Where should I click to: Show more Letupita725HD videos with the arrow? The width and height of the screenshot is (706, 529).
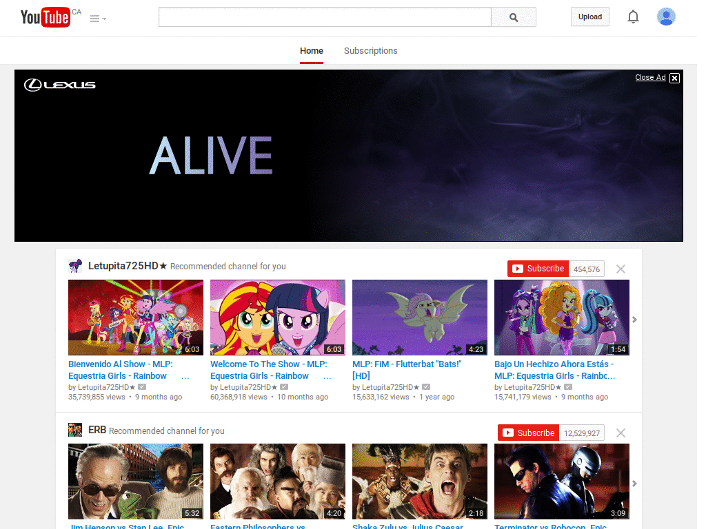(x=634, y=320)
